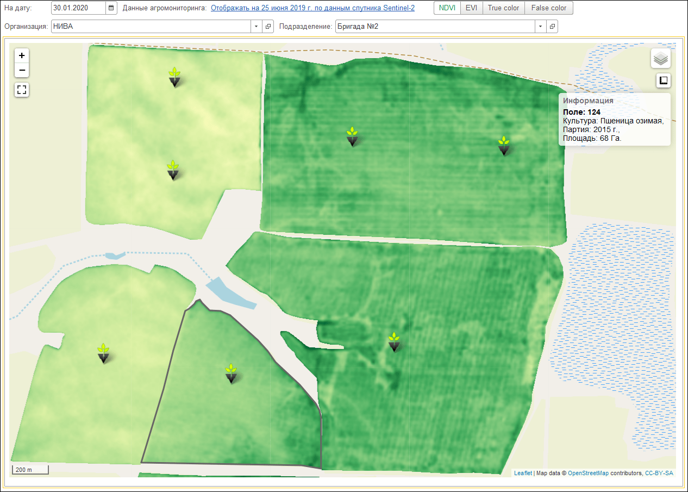Viewport: 688px width, 492px height.
Task: Zoom in on the map
Action: pos(22,55)
